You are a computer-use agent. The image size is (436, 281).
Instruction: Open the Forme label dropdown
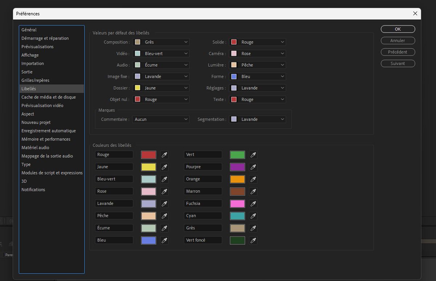258,77
